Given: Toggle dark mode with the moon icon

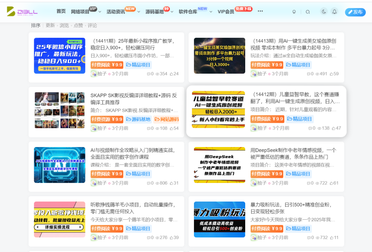Looking at the screenshot, I should [323, 12].
